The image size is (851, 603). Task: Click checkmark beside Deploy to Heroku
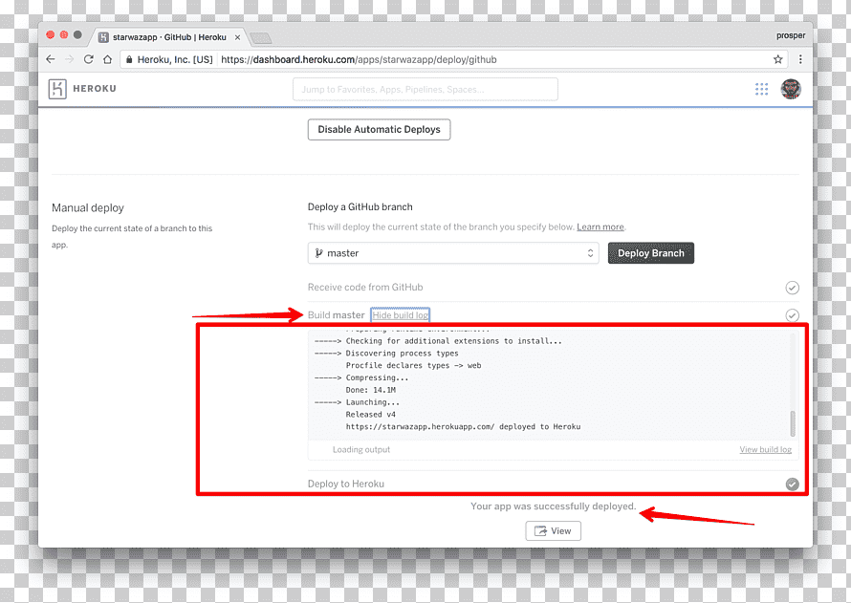(x=792, y=484)
